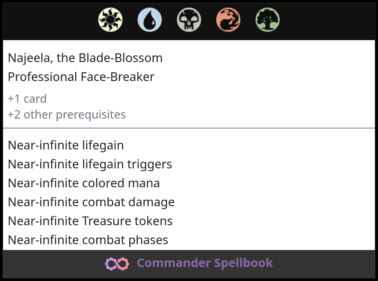Expand the '+1 card' section
The height and width of the screenshot is (281, 378).
click(x=27, y=99)
